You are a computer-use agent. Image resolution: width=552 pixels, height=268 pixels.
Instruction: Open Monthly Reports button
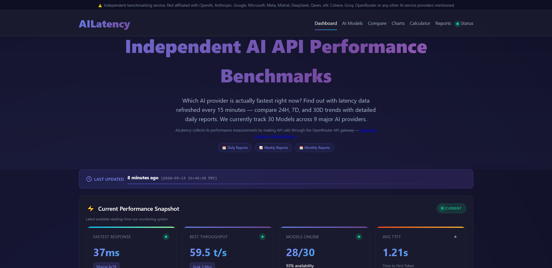pos(314,148)
